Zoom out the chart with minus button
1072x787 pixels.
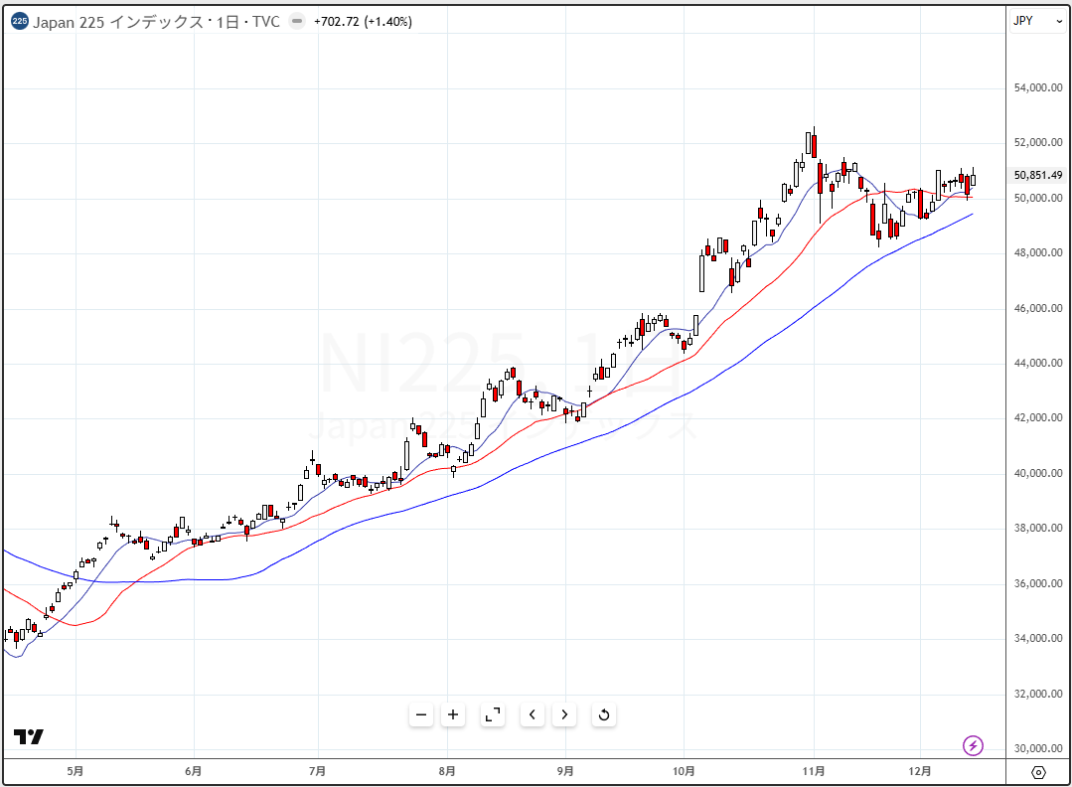(x=421, y=714)
